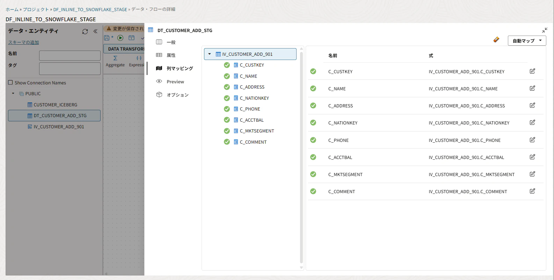Click the 式 column header
Screen dimensions: 554x280
coord(431,55)
